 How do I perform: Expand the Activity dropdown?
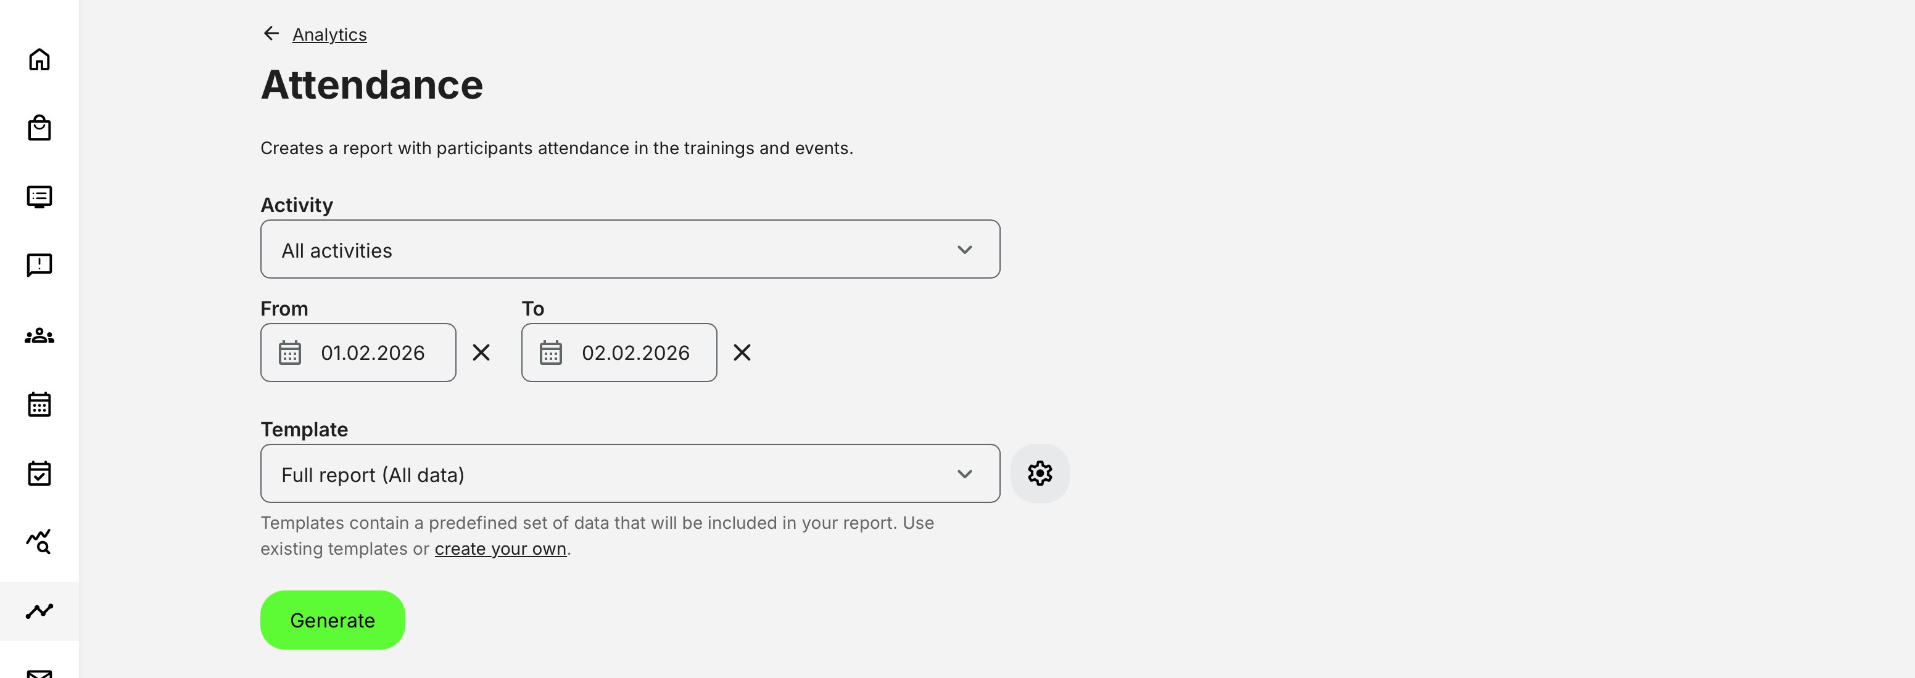(x=630, y=250)
